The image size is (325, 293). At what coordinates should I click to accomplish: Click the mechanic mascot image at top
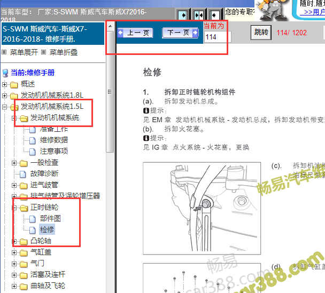click(x=272, y=10)
